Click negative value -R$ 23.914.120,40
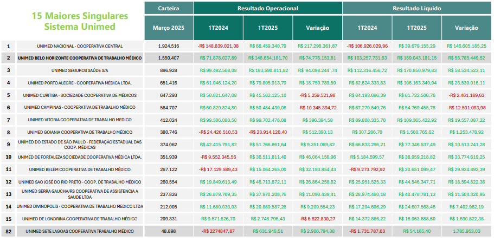 pyautogui.click(x=268, y=132)
